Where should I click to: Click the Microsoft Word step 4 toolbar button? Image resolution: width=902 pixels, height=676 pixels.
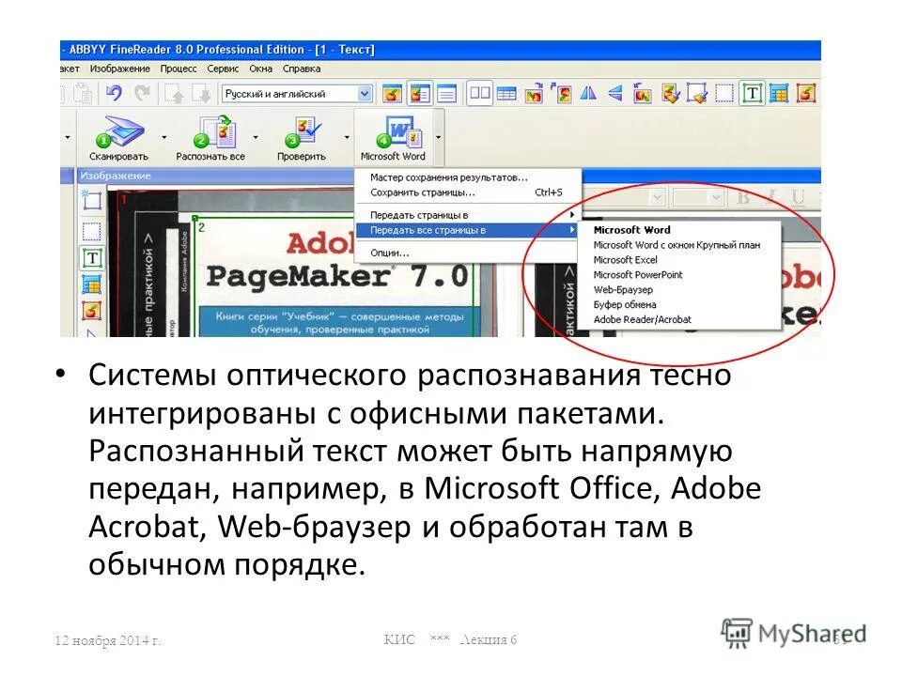click(394, 137)
